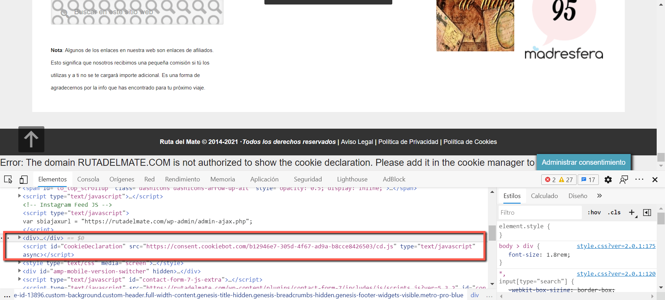Click the madresfera badge image
The height and width of the screenshot is (300, 665).
point(564,30)
